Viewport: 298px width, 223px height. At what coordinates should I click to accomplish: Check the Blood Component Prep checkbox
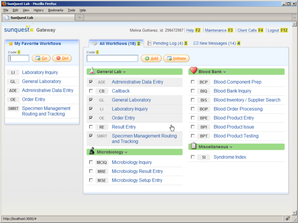193,82
